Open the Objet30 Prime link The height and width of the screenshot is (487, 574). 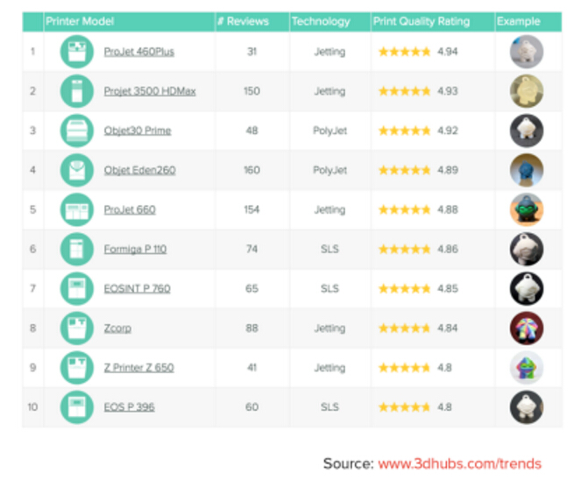pos(138,131)
